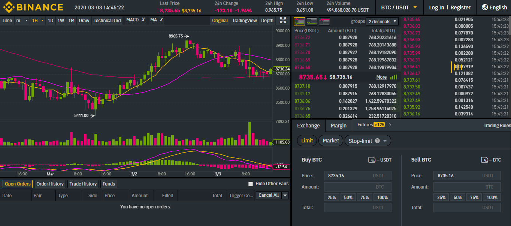This screenshot has height=226, width=511.
Task: Choose 50% in the Sell BTC form
Action: [458, 198]
